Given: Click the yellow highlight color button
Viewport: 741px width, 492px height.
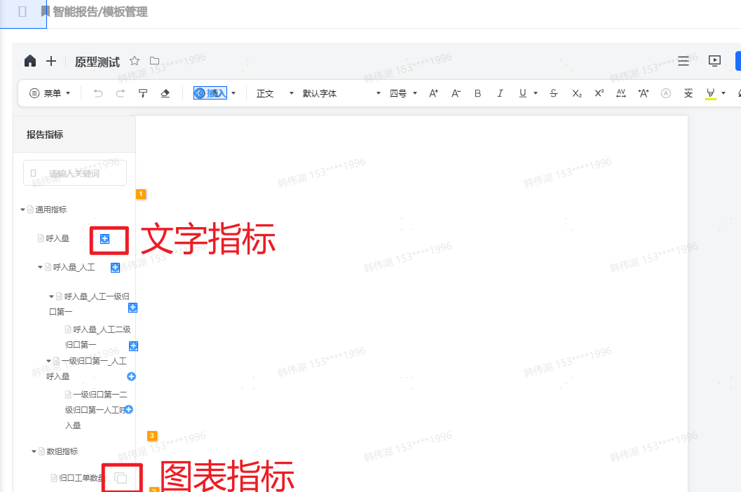Looking at the screenshot, I should [x=710, y=93].
